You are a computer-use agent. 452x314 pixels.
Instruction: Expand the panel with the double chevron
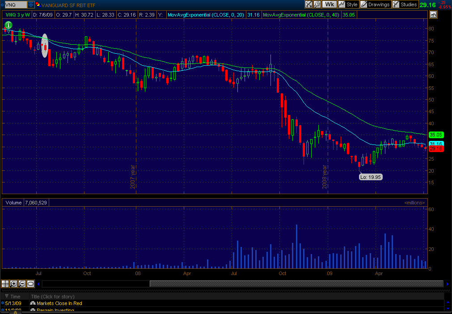pos(15,312)
